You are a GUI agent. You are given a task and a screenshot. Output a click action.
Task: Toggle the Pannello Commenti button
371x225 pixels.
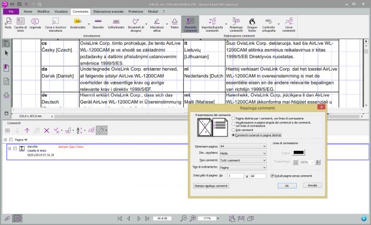point(190,25)
